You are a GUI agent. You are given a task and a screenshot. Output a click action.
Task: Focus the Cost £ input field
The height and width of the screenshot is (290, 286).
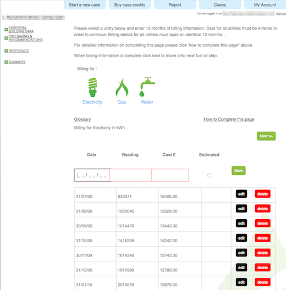point(170,175)
